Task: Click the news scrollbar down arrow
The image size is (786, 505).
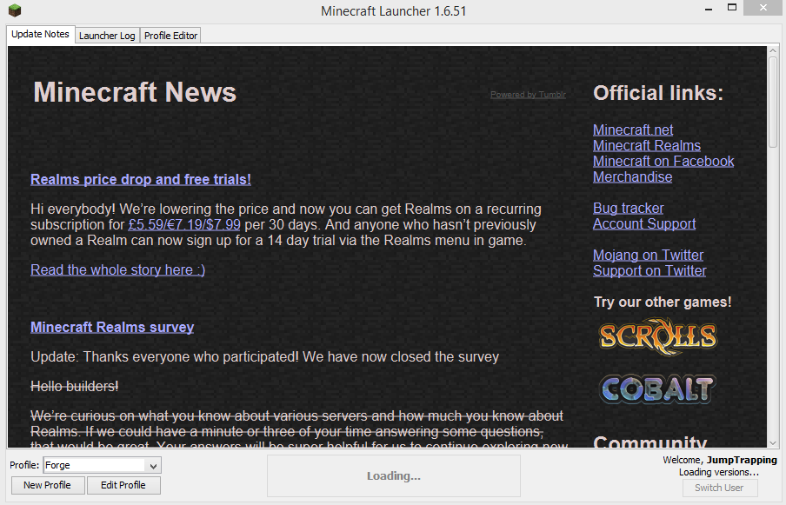Action: 772,443
